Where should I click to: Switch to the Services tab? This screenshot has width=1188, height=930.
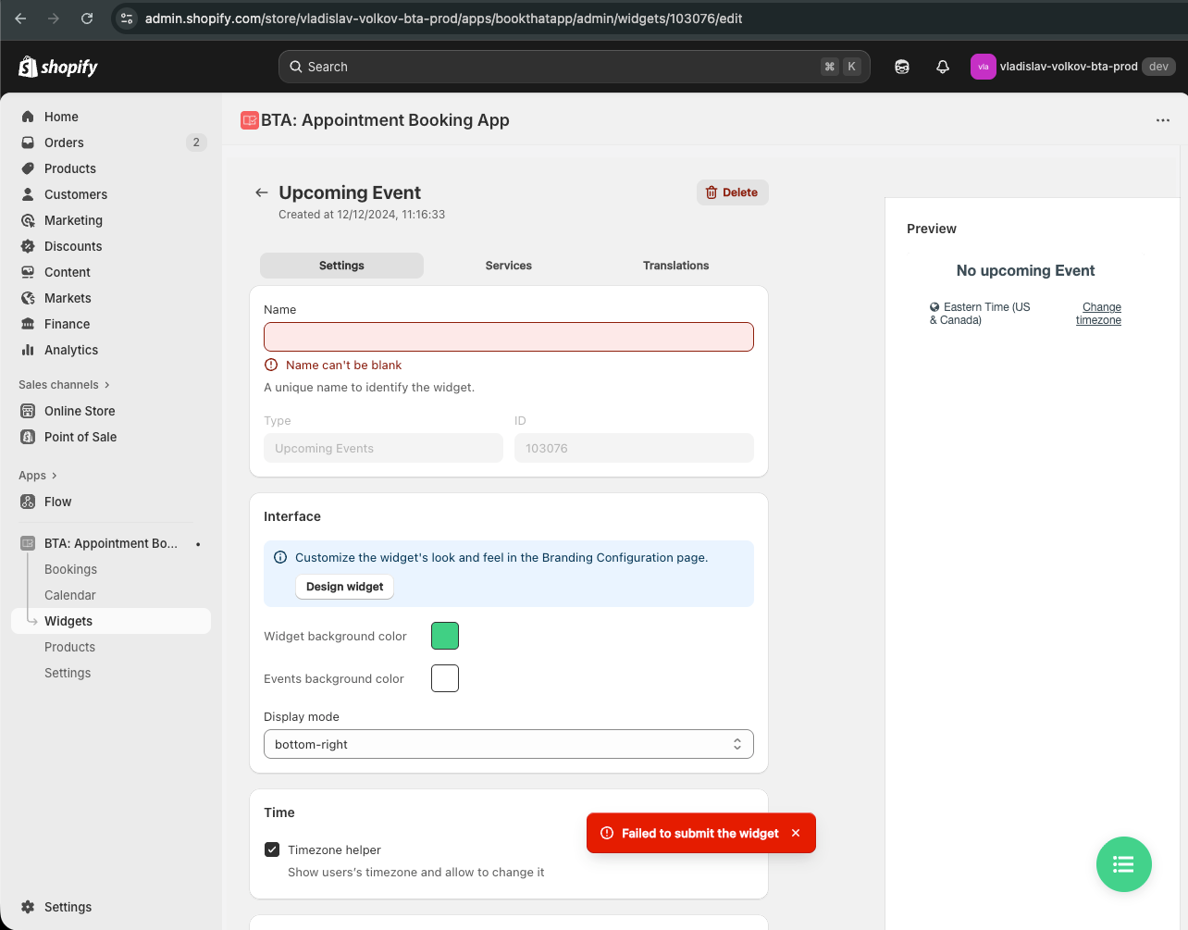[508, 266]
